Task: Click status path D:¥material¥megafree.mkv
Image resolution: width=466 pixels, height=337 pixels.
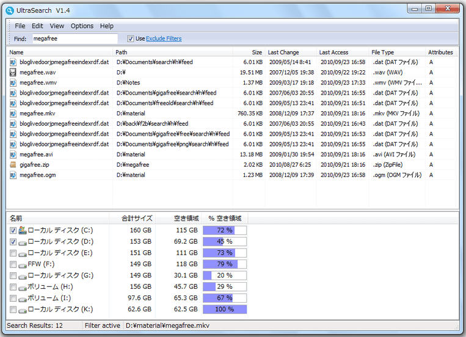Action: point(167,326)
